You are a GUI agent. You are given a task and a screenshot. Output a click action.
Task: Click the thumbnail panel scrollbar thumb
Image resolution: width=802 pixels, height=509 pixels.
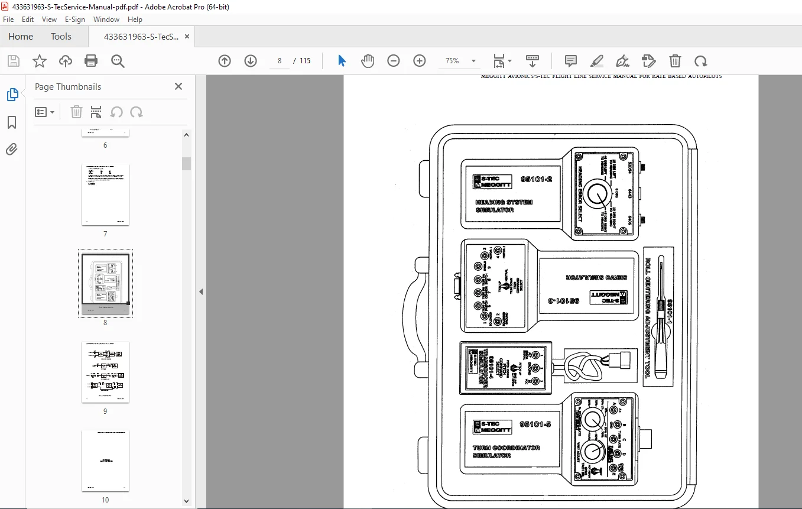187,163
